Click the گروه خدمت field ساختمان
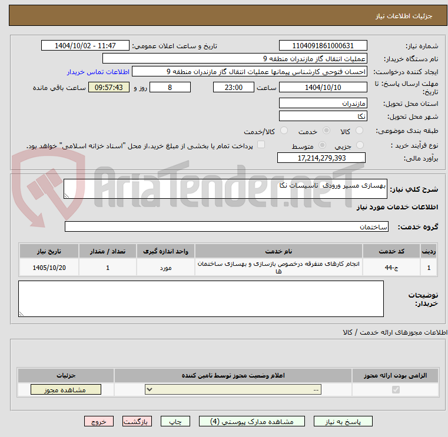448x437 pixels. (x=226, y=226)
